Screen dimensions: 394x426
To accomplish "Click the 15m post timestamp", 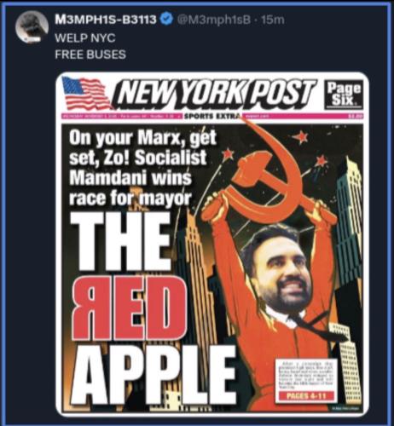I will pos(273,20).
